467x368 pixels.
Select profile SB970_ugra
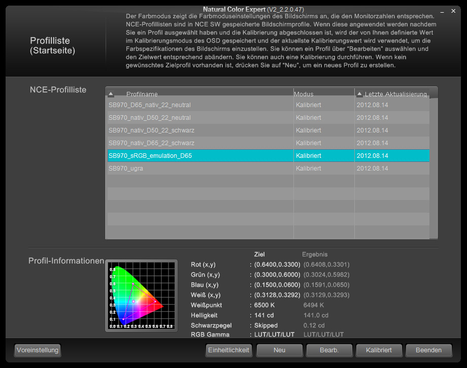[x=269, y=168]
